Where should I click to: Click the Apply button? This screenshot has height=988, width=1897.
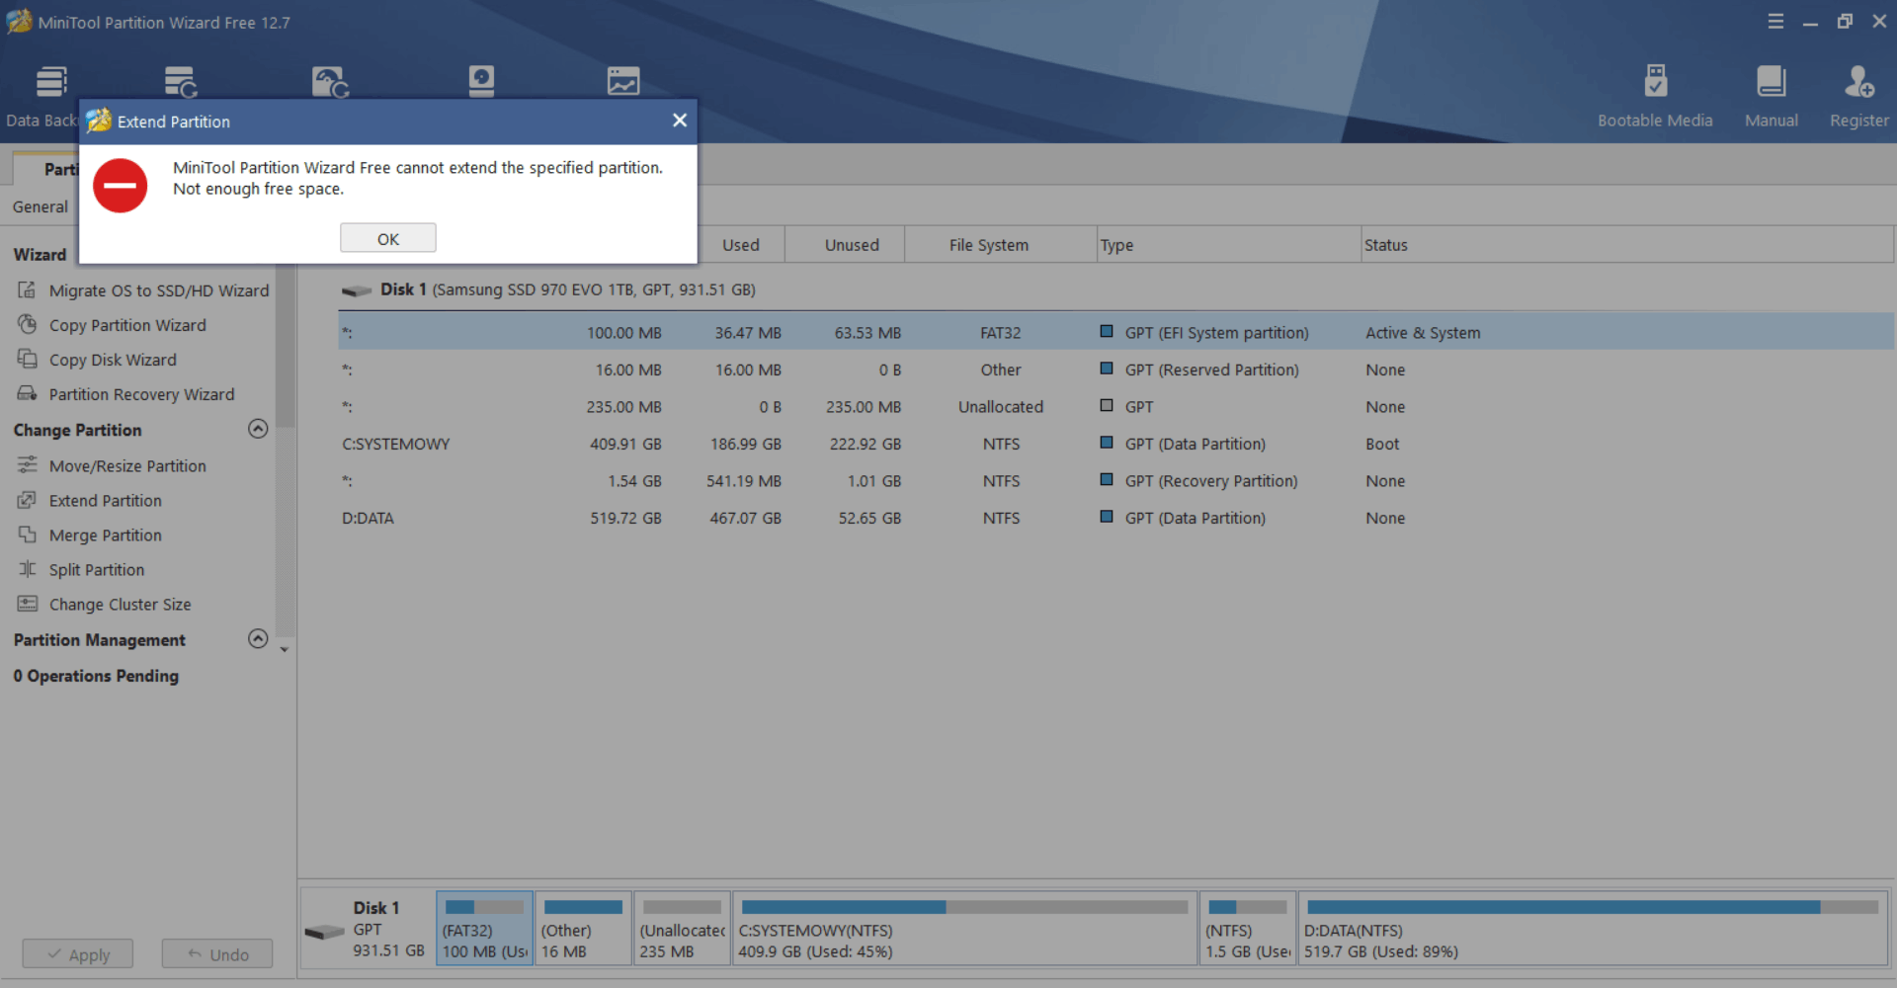click(78, 954)
